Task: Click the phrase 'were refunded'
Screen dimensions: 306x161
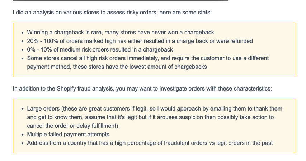Action: pyautogui.click(x=236, y=41)
